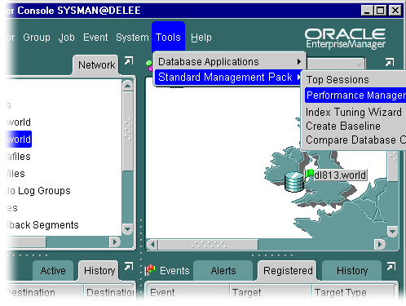Sort by the Target Type column header
The width and height of the screenshot is (406, 306).
point(354,293)
